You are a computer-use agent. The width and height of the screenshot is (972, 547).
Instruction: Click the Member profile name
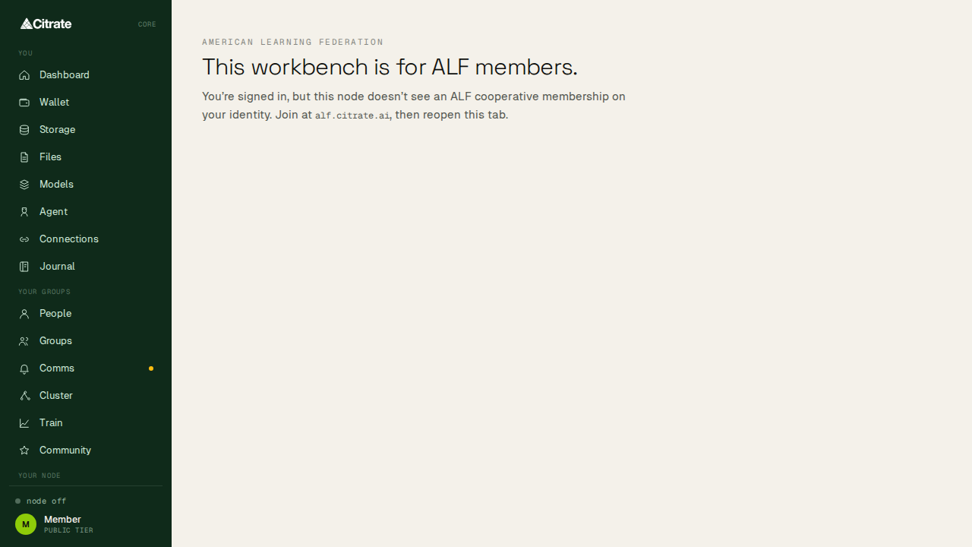62,520
